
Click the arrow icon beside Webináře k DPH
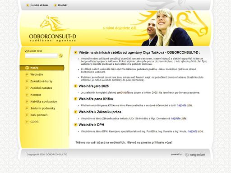coord(75,125)
